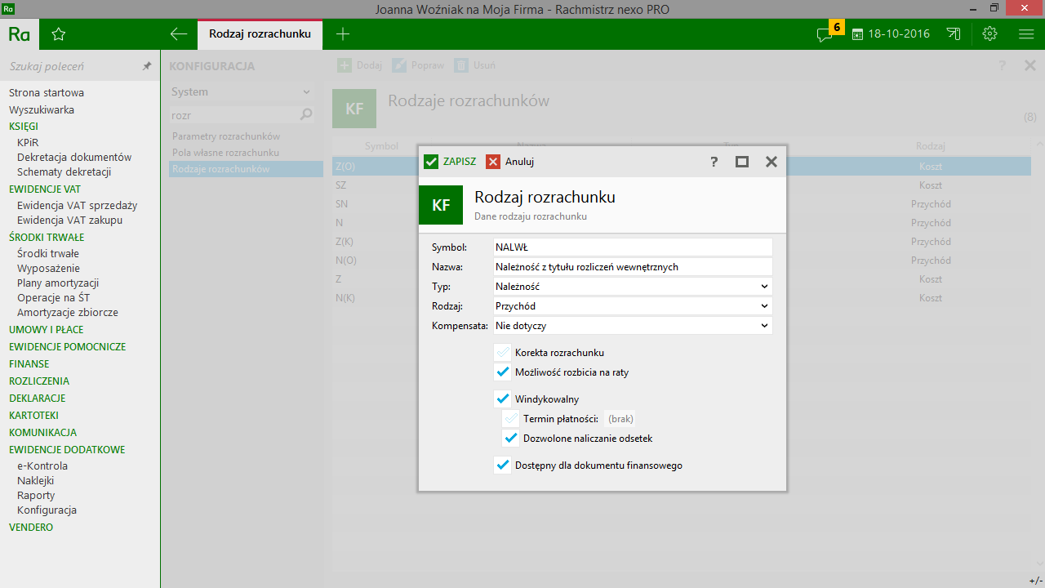Open KSIĘGI section in sidebar
Image resolution: width=1045 pixels, height=588 pixels.
click(x=24, y=127)
